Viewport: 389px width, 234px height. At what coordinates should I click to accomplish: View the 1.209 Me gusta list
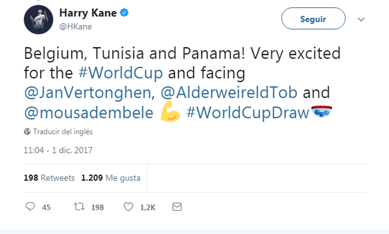(111, 178)
